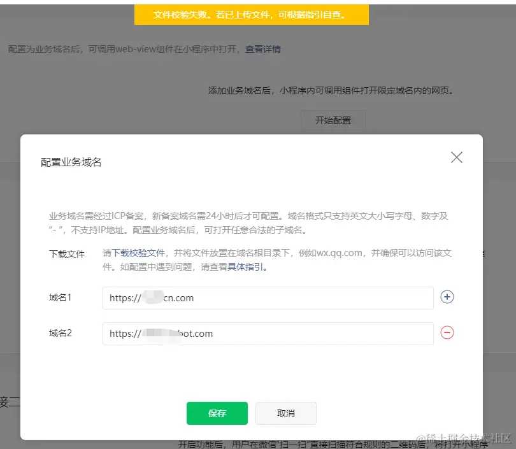Click the 开始配置 button in the background

point(333,120)
